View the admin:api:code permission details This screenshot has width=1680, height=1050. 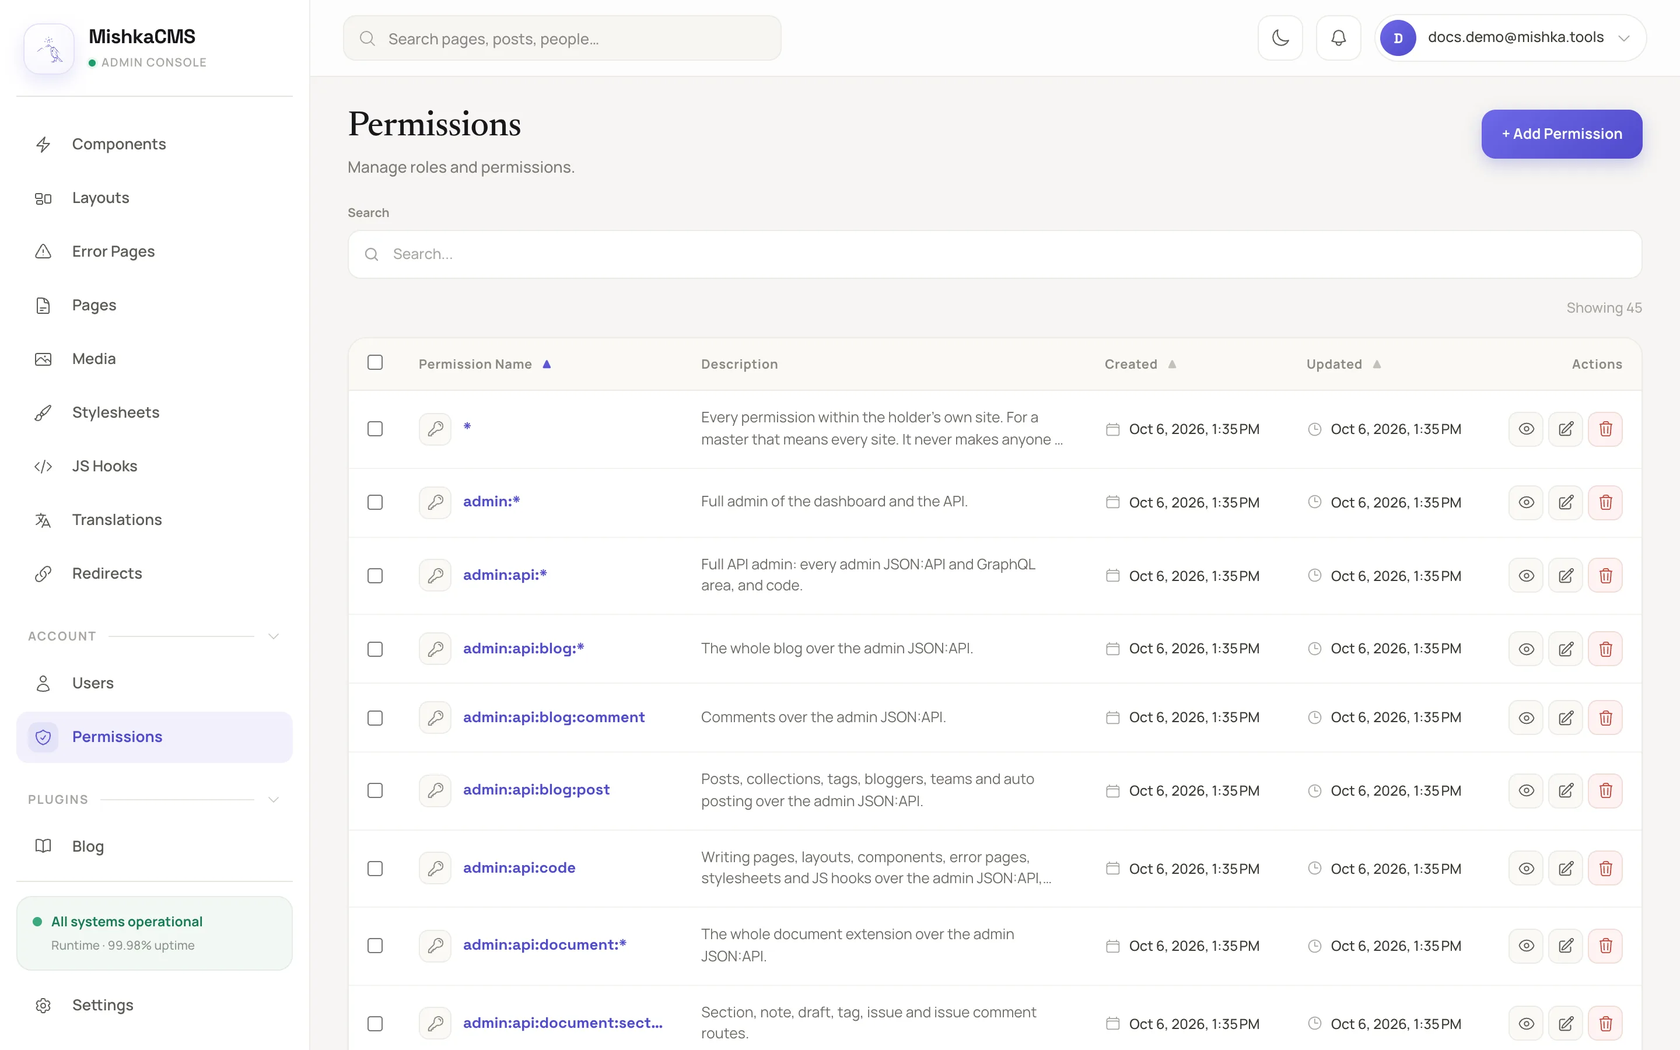coord(1526,868)
